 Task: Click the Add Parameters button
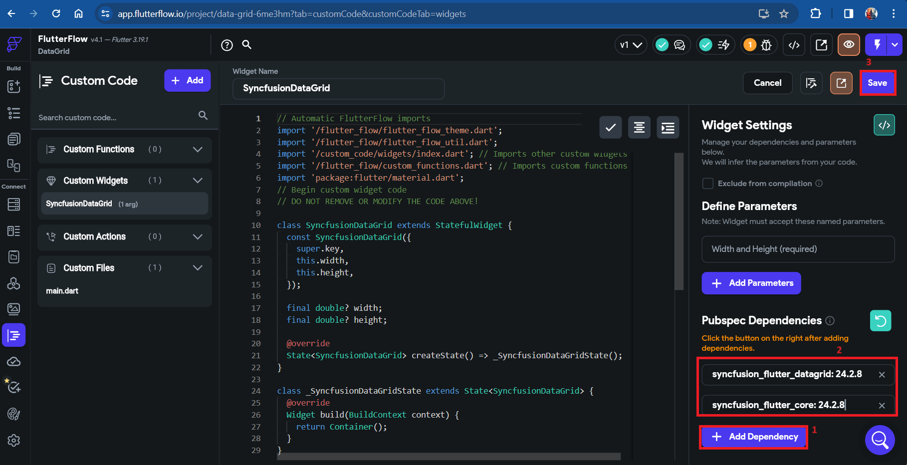(751, 283)
